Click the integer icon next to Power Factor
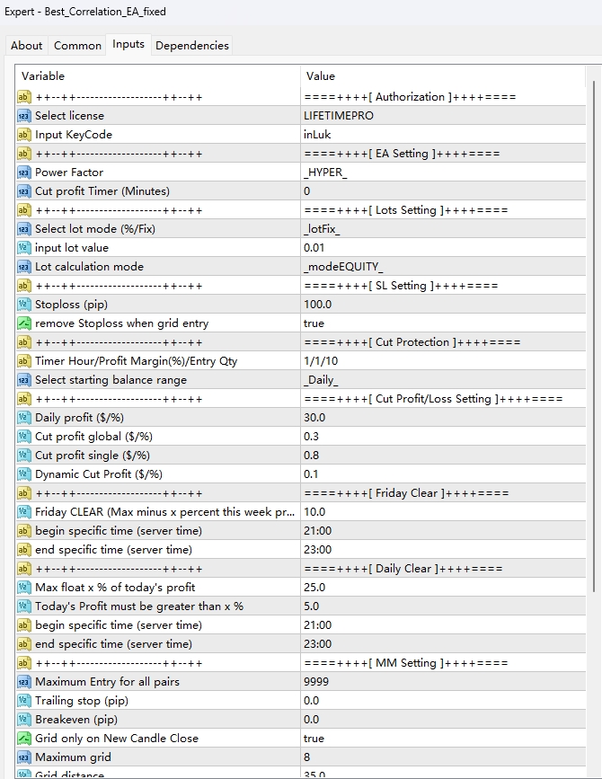This screenshot has width=602, height=779. coord(24,173)
